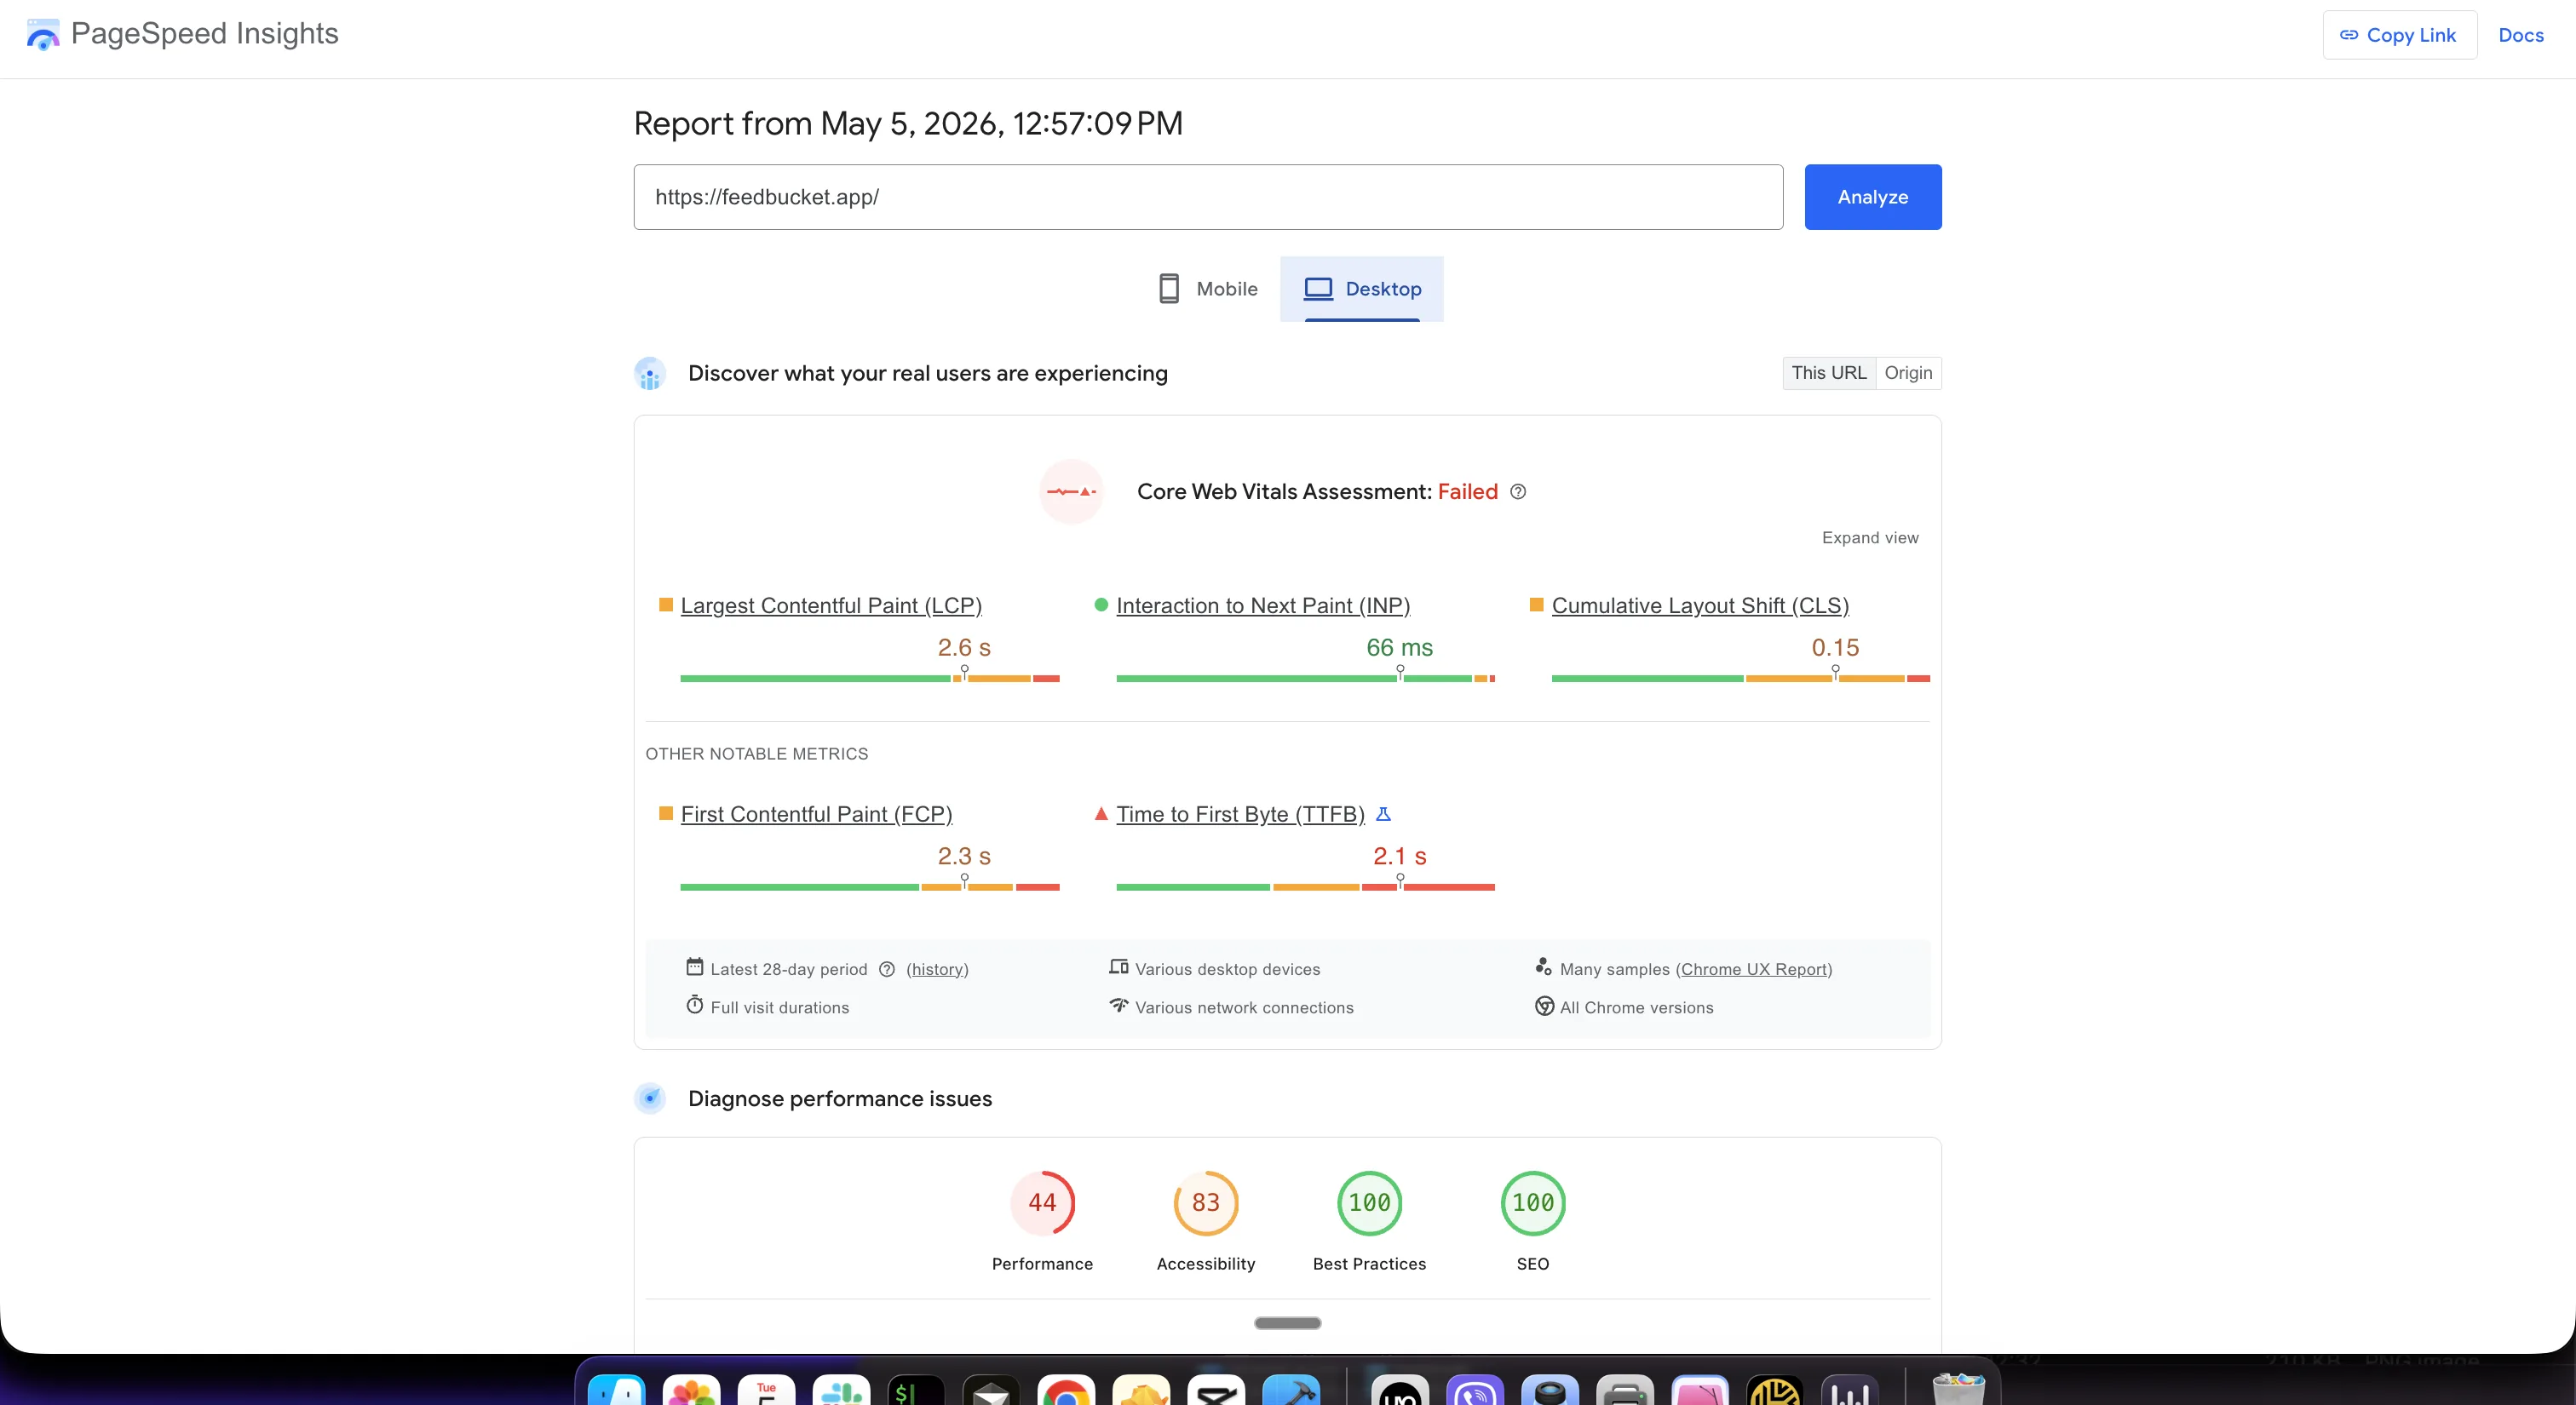2576x1405 pixels.
Task: Open Slack from the Dock
Action: point(842,1391)
